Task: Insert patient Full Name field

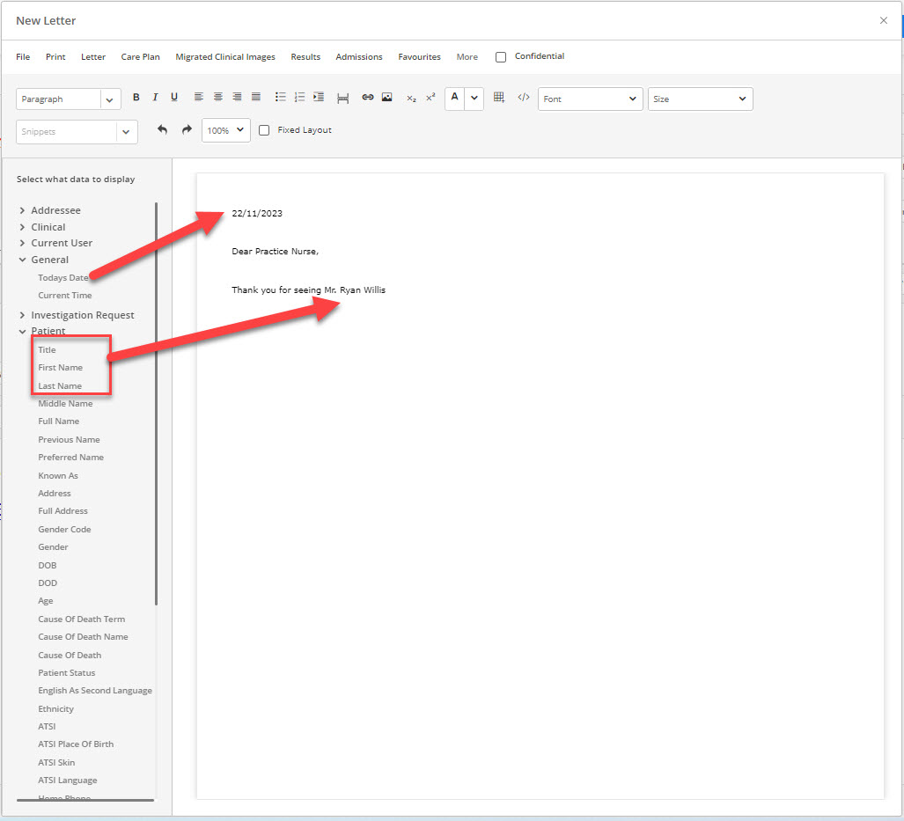Action: pos(59,421)
